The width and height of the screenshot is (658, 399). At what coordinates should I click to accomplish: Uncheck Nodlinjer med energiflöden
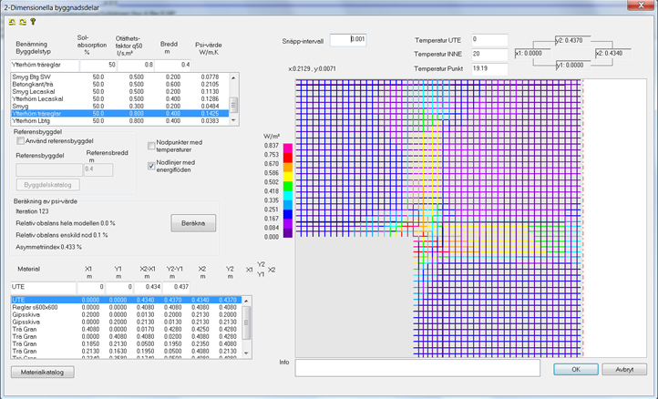(x=151, y=166)
